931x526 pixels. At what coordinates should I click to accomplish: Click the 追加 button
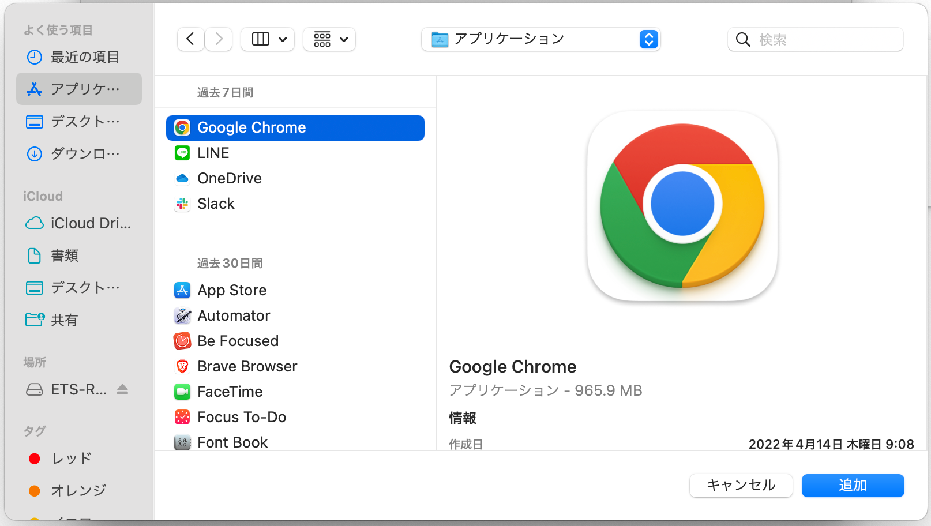tap(853, 485)
